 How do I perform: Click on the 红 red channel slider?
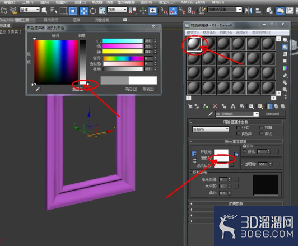pyautogui.click(x=122, y=41)
